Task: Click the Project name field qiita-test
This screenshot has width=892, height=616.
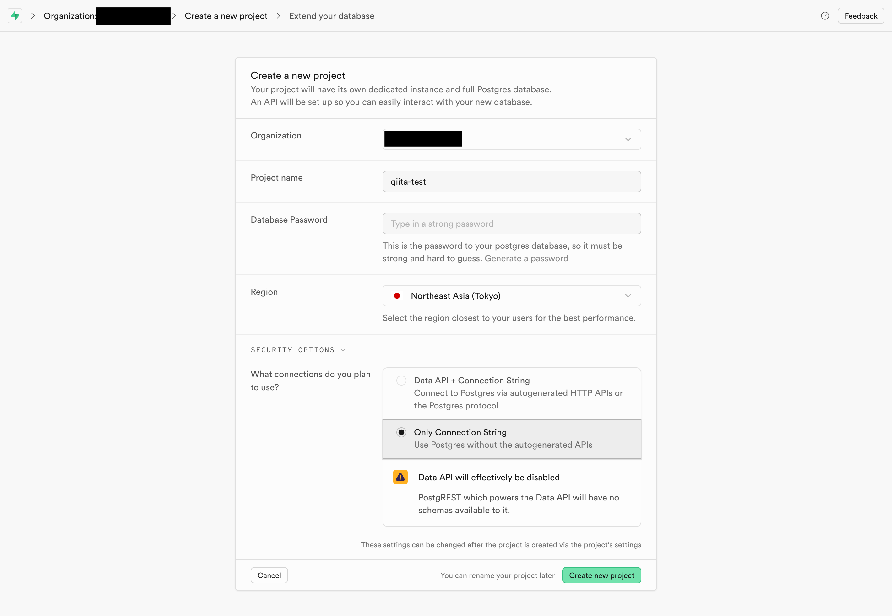Action: pyautogui.click(x=511, y=181)
